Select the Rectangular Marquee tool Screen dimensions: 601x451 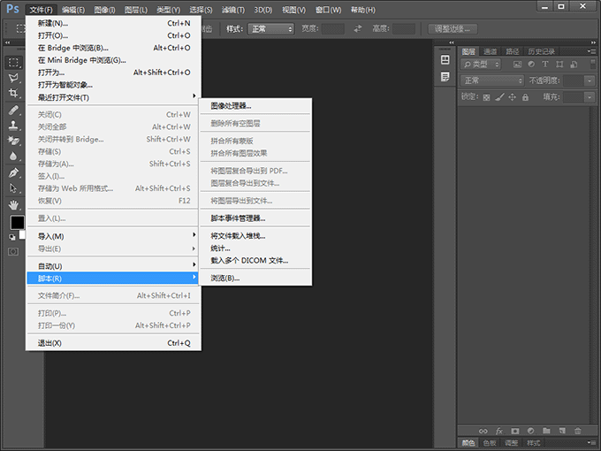point(14,63)
